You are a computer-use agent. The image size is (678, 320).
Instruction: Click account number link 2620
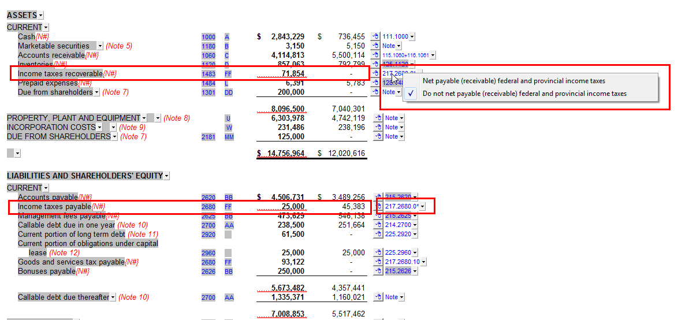pos(208,198)
